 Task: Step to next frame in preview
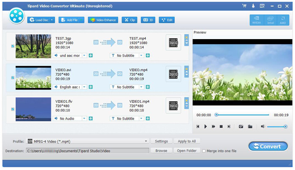(x=229, y=127)
